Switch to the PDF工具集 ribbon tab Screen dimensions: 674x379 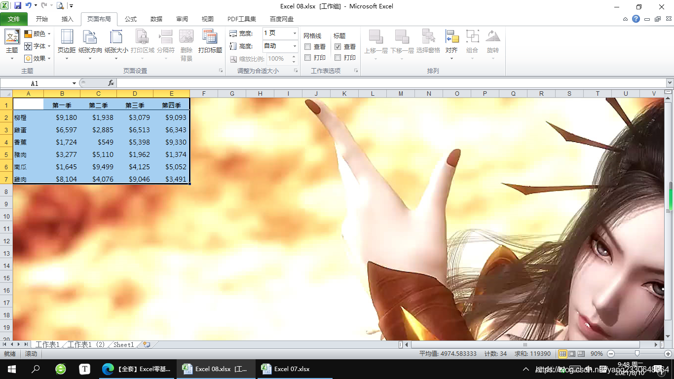(x=242, y=19)
